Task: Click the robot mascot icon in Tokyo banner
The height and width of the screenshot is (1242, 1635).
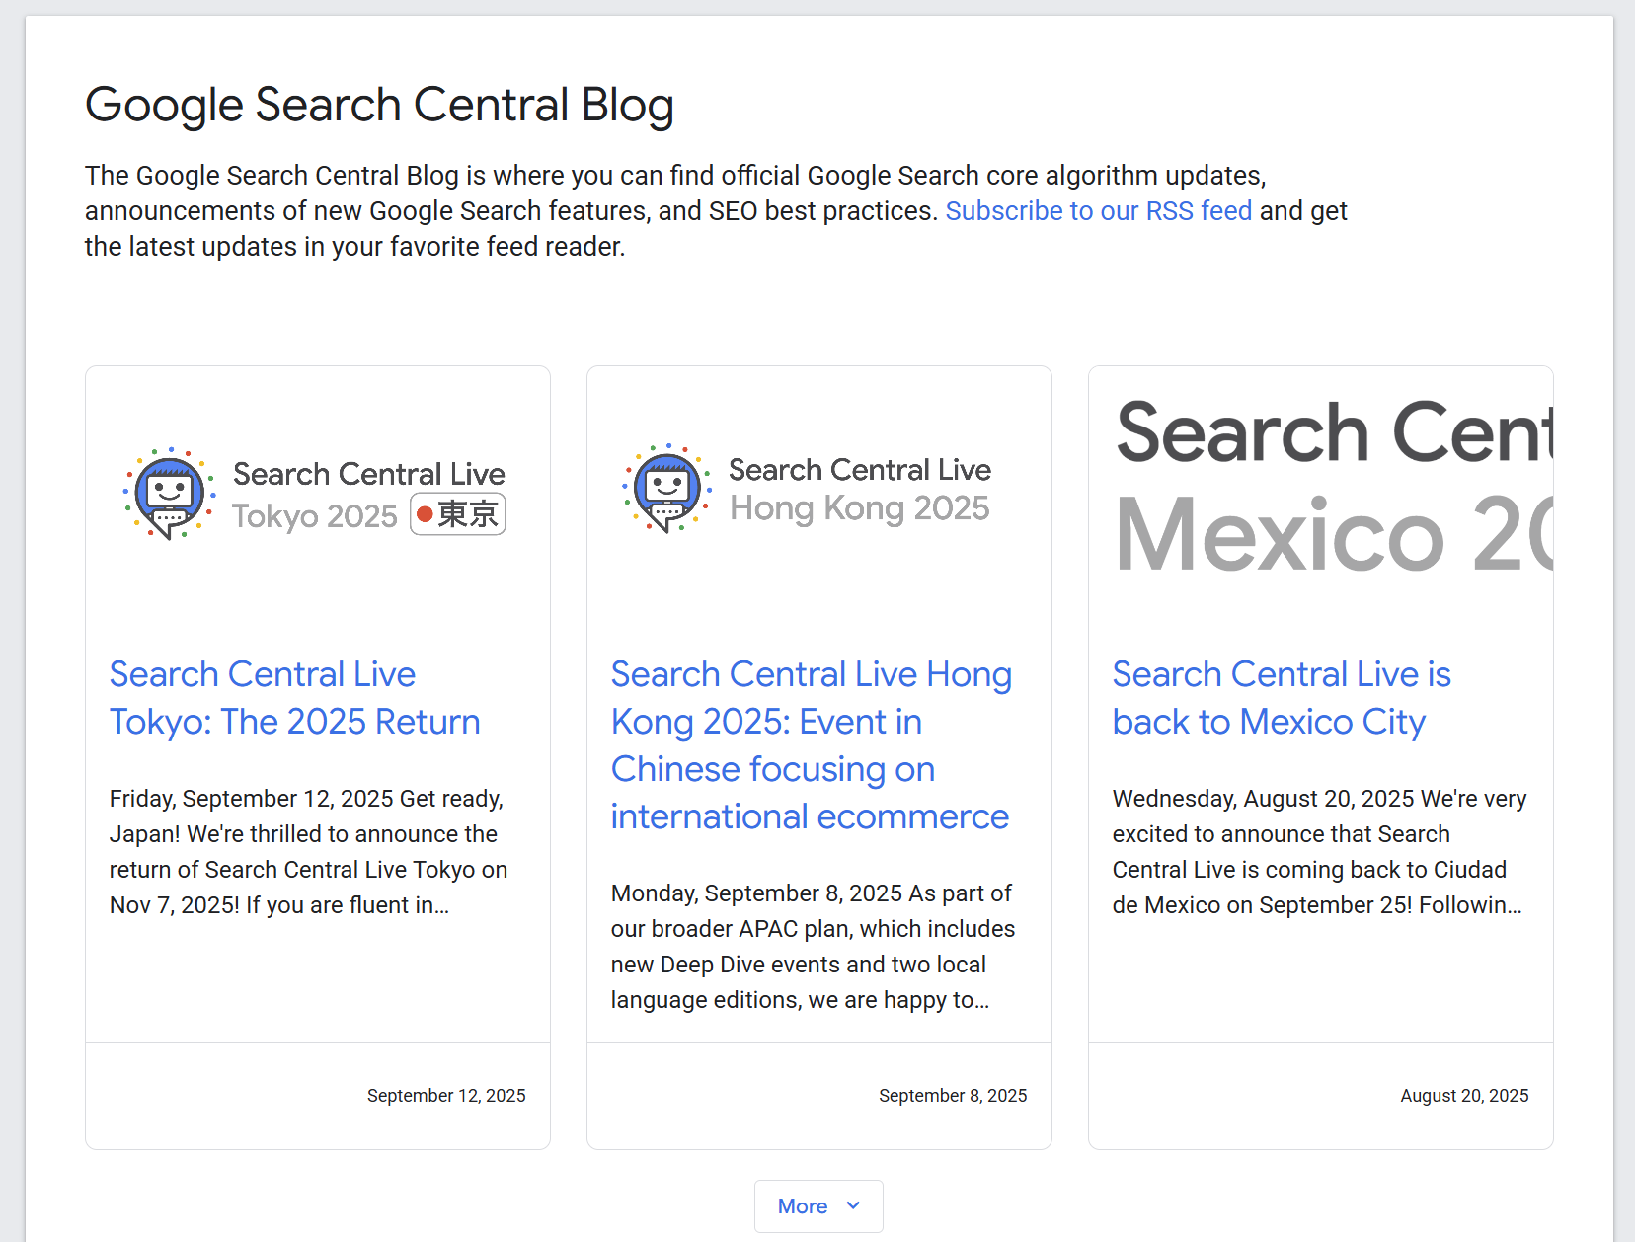Action: (x=170, y=492)
